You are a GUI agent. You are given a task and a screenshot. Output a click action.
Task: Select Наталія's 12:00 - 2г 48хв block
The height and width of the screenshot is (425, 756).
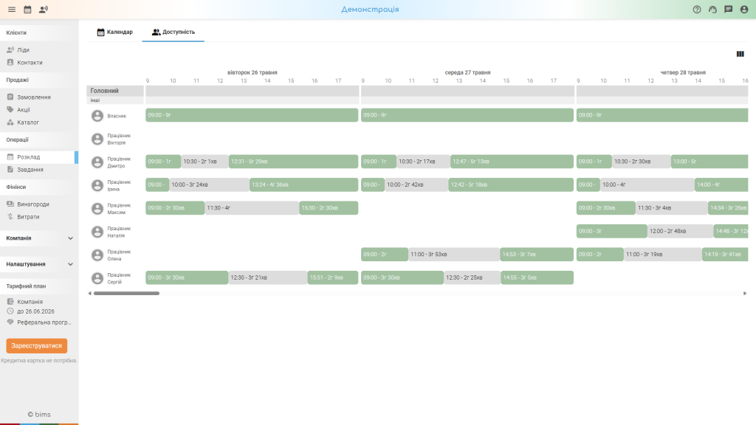pyautogui.click(x=680, y=231)
